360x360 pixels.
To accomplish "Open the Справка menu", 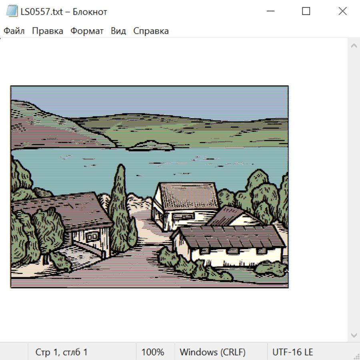I will pos(151,31).
